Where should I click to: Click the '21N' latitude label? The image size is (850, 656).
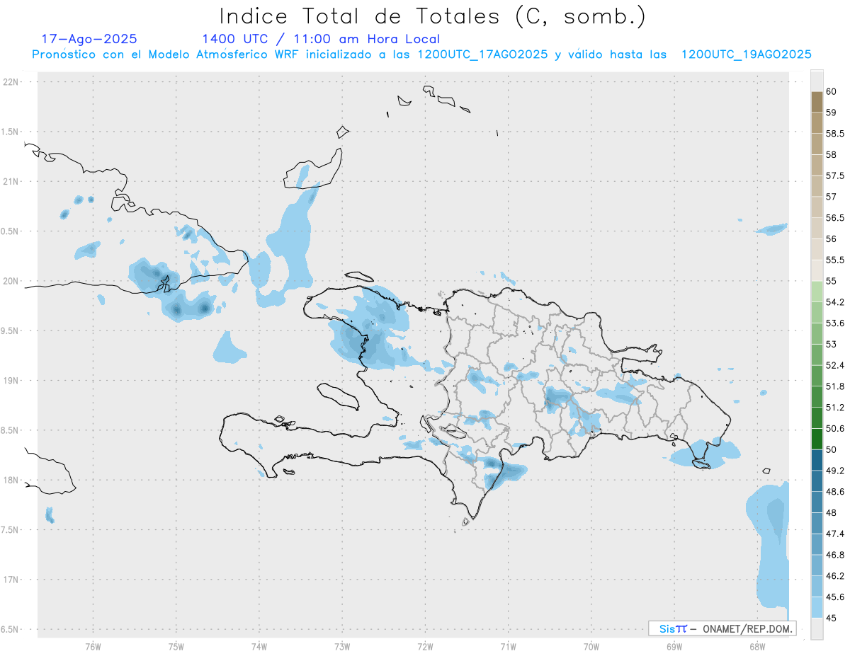(11, 181)
